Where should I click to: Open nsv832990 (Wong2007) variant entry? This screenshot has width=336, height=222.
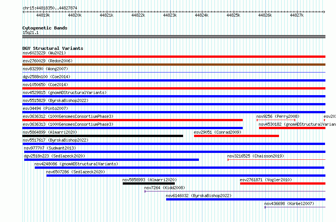pyautogui.click(x=45, y=69)
